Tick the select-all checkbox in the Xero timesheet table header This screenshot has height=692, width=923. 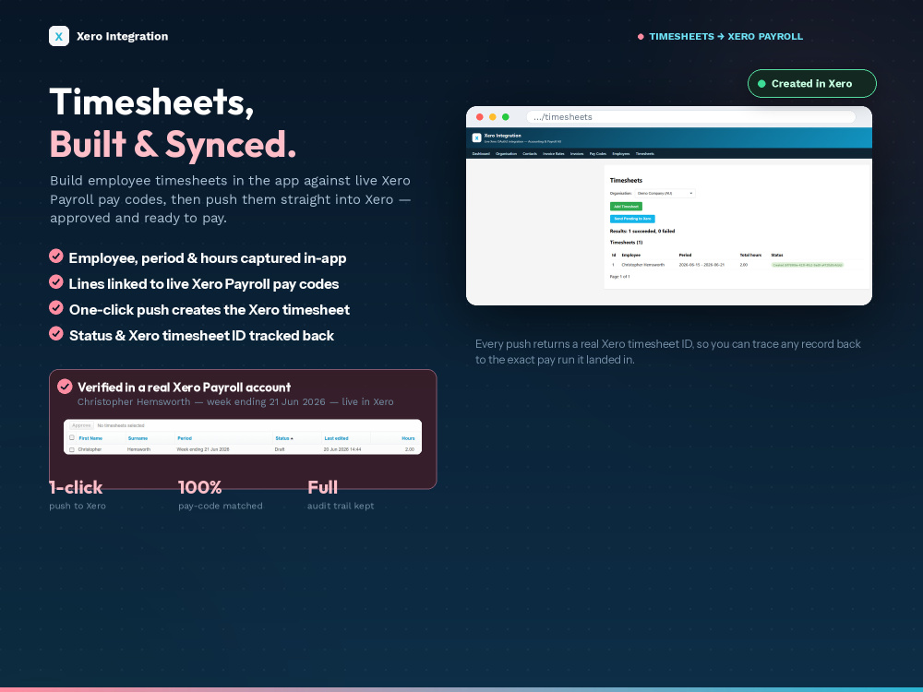[72, 437]
